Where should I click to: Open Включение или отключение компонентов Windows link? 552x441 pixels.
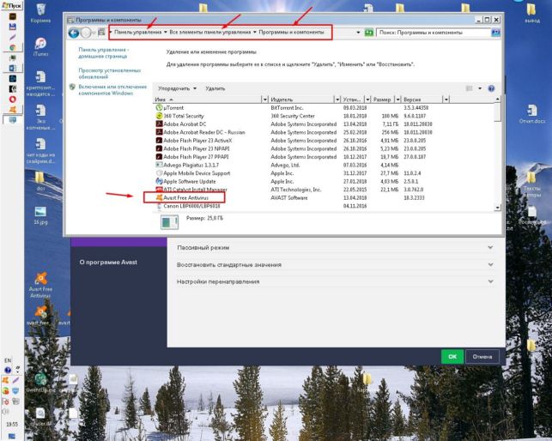(x=112, y=90)
